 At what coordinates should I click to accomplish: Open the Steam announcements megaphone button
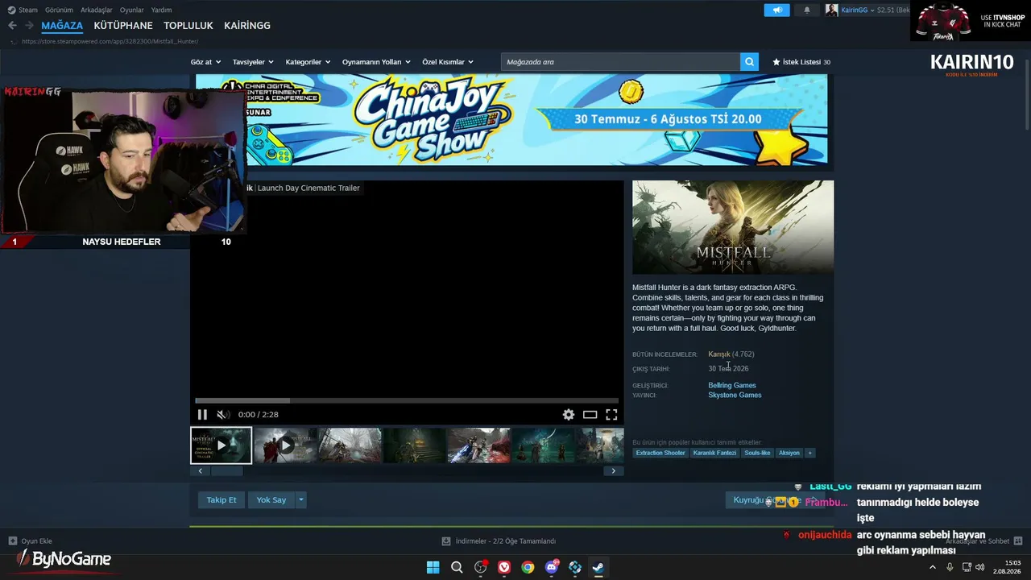(x=777, y=10)
